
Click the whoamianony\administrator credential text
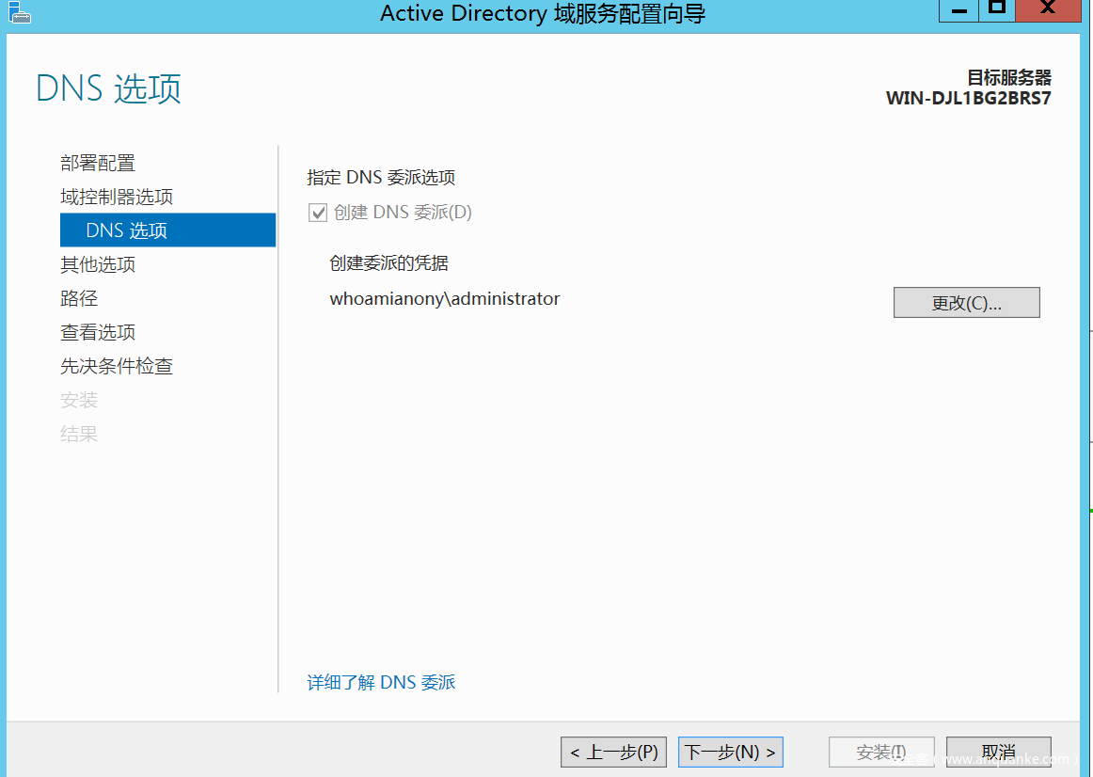click(x=445, y=299)
